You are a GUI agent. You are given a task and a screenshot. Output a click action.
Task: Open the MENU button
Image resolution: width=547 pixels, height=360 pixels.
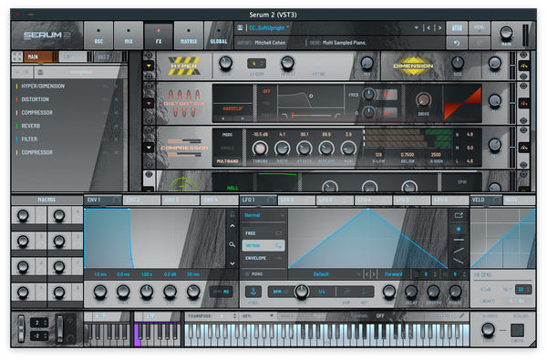coord(479,28)
